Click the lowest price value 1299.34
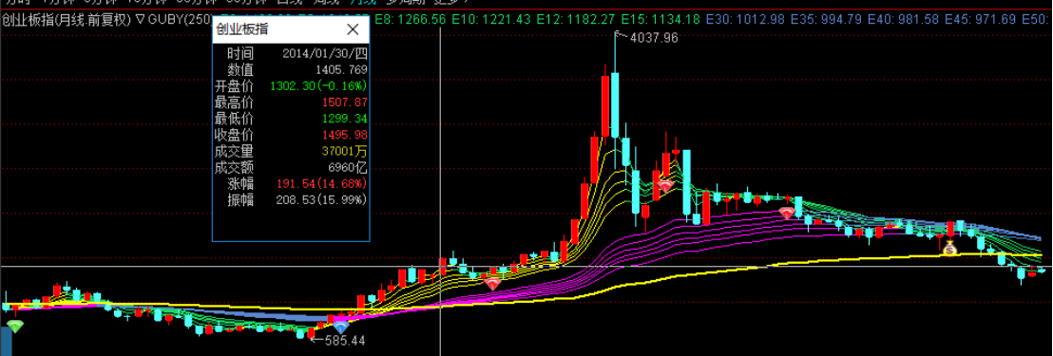The image size is (1053, 356). 345,119
